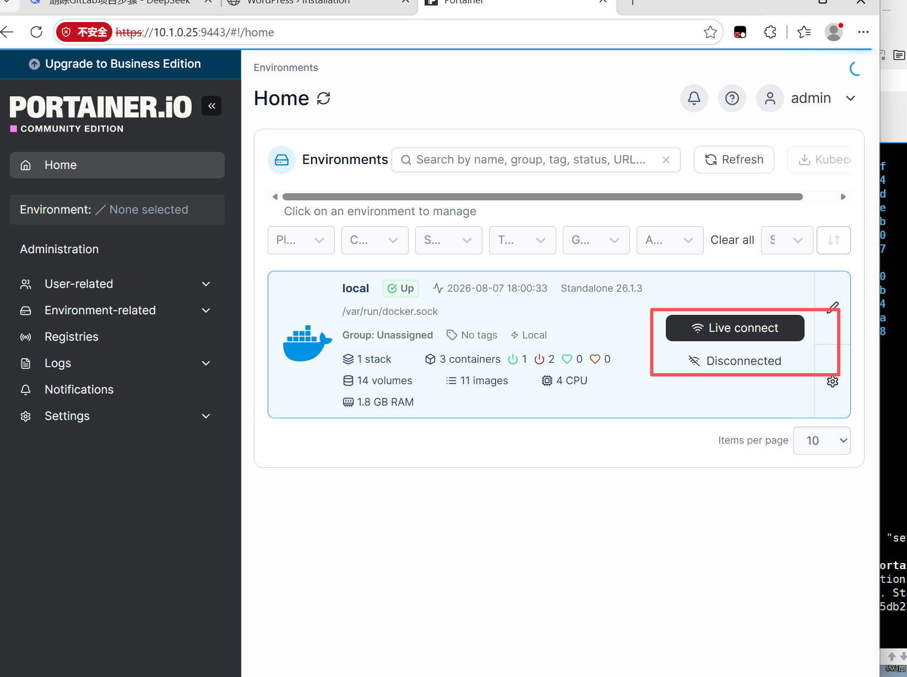Open the local environment name link
907x677 pixels.
355,288
